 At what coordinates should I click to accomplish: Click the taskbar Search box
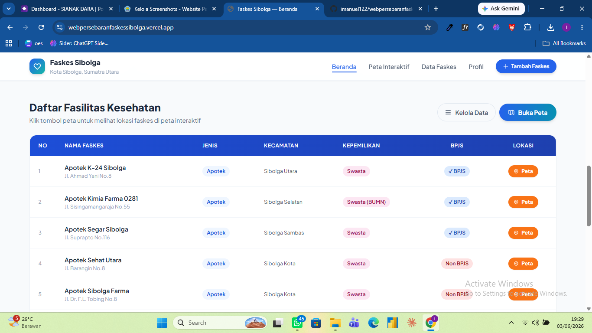[221, 323]
